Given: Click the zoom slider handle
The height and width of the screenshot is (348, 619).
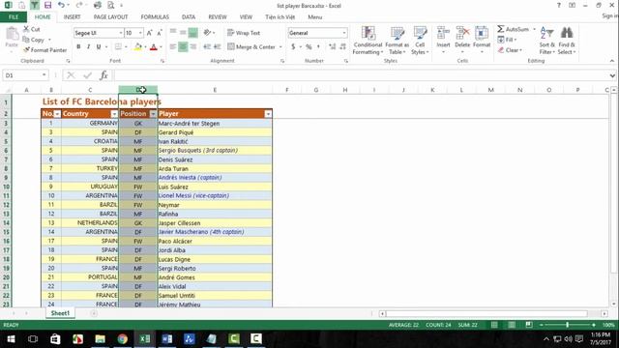Looking at the screenshot, I should pyautogui.click(x=568, y=325).
